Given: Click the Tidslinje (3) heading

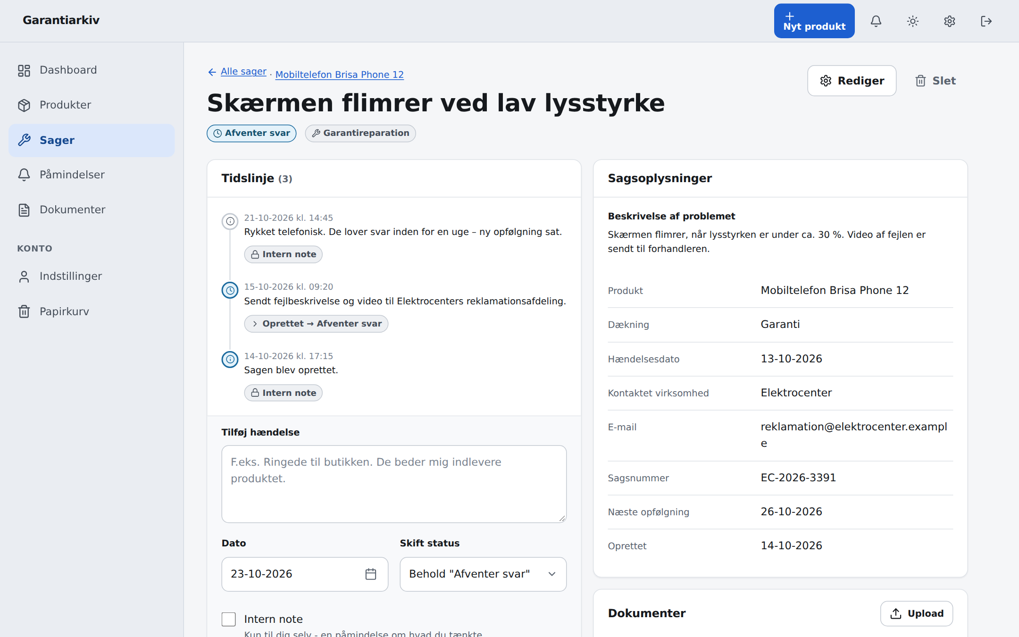Looking at the screenshot, I should point(257,178).
